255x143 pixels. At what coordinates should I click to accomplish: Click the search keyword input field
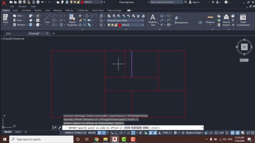(167, 2)
